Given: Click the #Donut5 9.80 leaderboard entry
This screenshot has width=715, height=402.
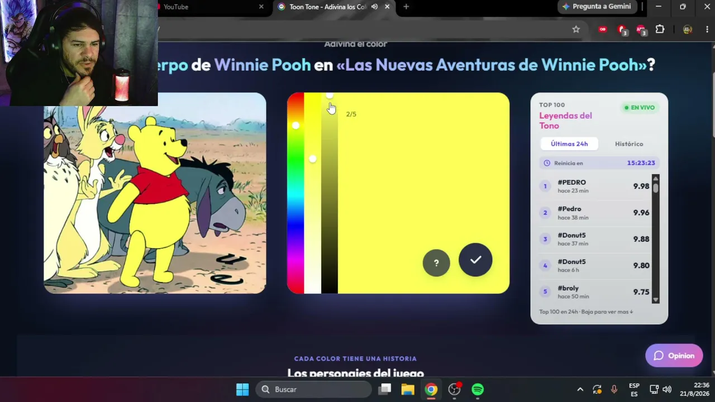Looking at the screenshot, I should pyautogui.click(x=595, y=265).
